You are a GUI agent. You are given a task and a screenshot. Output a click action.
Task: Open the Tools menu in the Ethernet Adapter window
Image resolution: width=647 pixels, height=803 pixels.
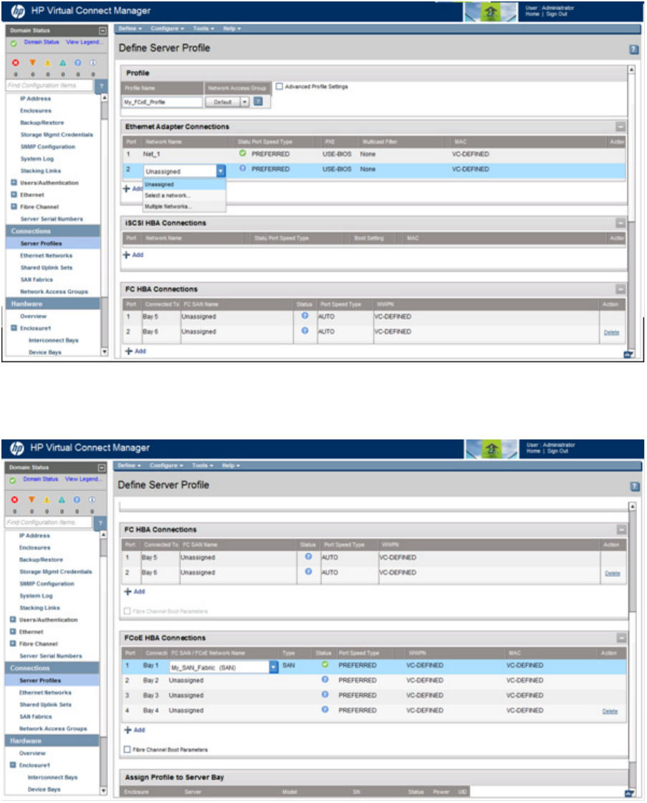203,29
